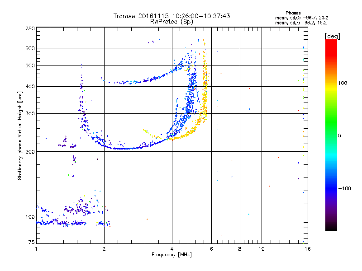Click the frequency axis '10' tick label
Screen dimensions: 362x271
262,249
